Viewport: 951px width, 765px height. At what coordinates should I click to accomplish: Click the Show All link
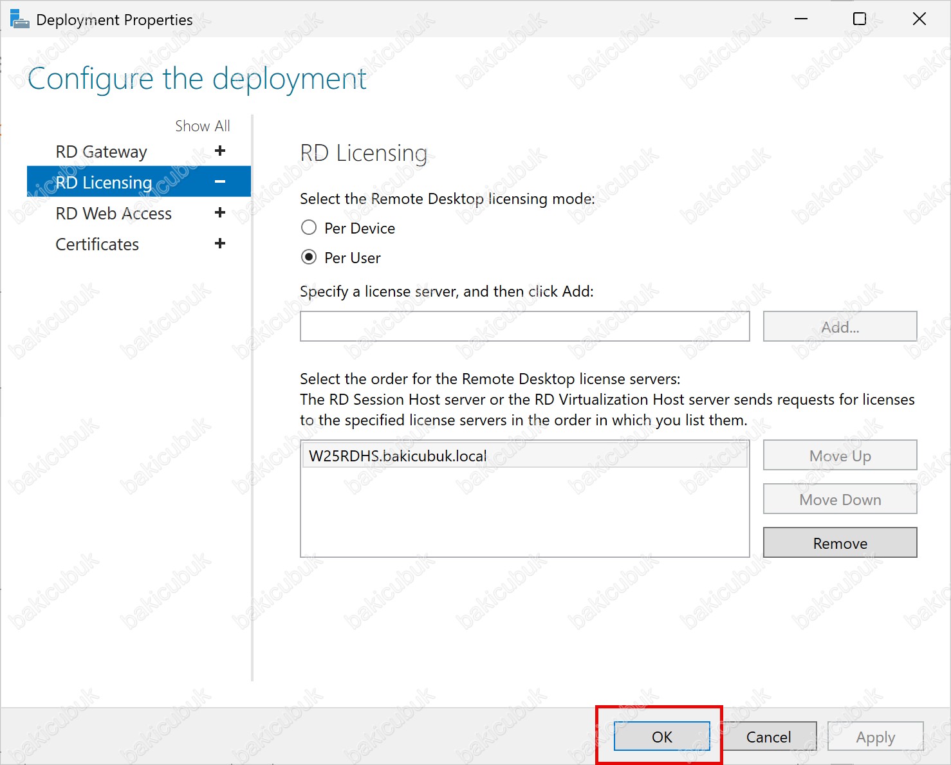coord(202,126)
